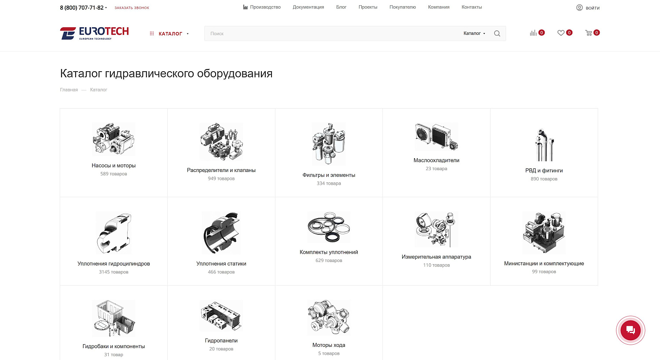
Task: Select the Комплекты уплотнений category
Action: point(329,252)
